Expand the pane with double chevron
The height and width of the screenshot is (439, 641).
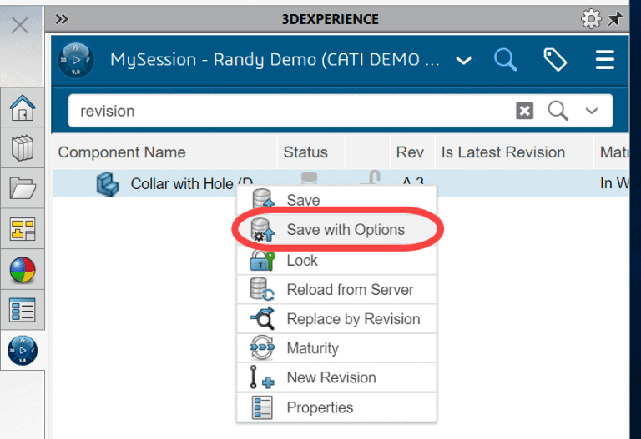click(x=62, y=19)
